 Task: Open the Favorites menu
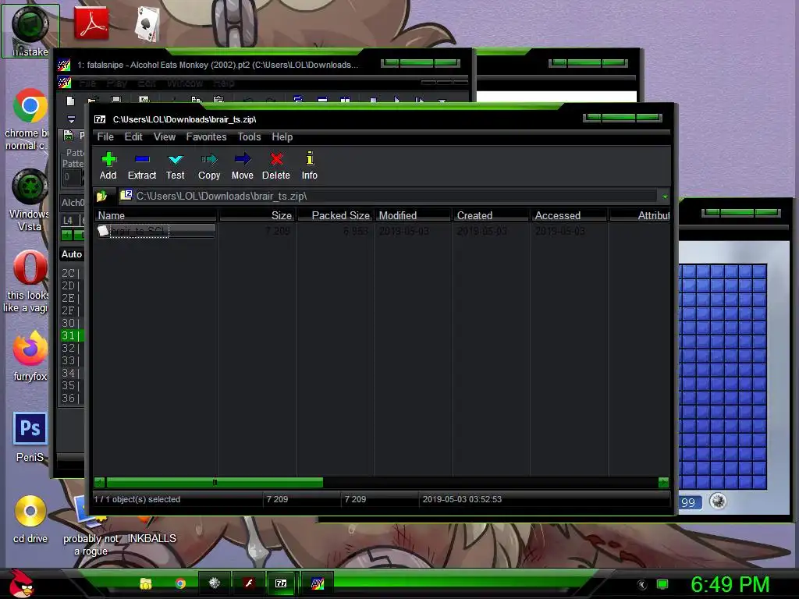206,137
